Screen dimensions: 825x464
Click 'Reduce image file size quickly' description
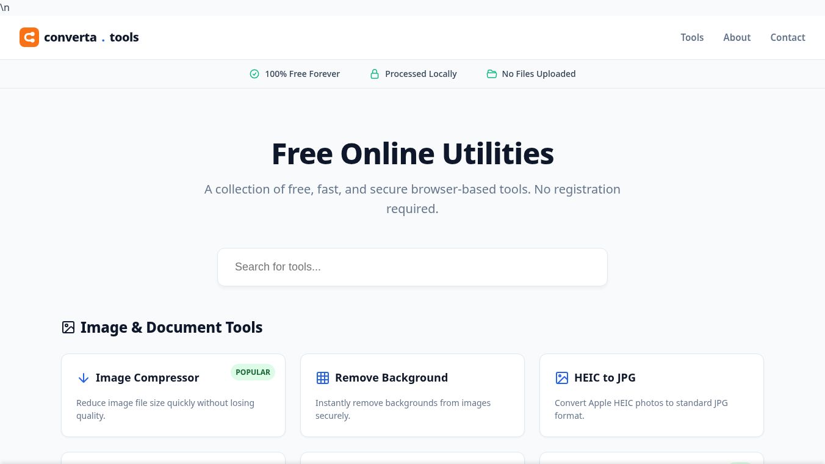pos(165,409)
